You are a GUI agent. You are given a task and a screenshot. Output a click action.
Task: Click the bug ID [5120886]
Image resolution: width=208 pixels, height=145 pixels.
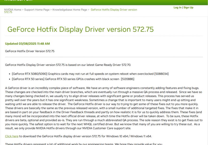128,79
